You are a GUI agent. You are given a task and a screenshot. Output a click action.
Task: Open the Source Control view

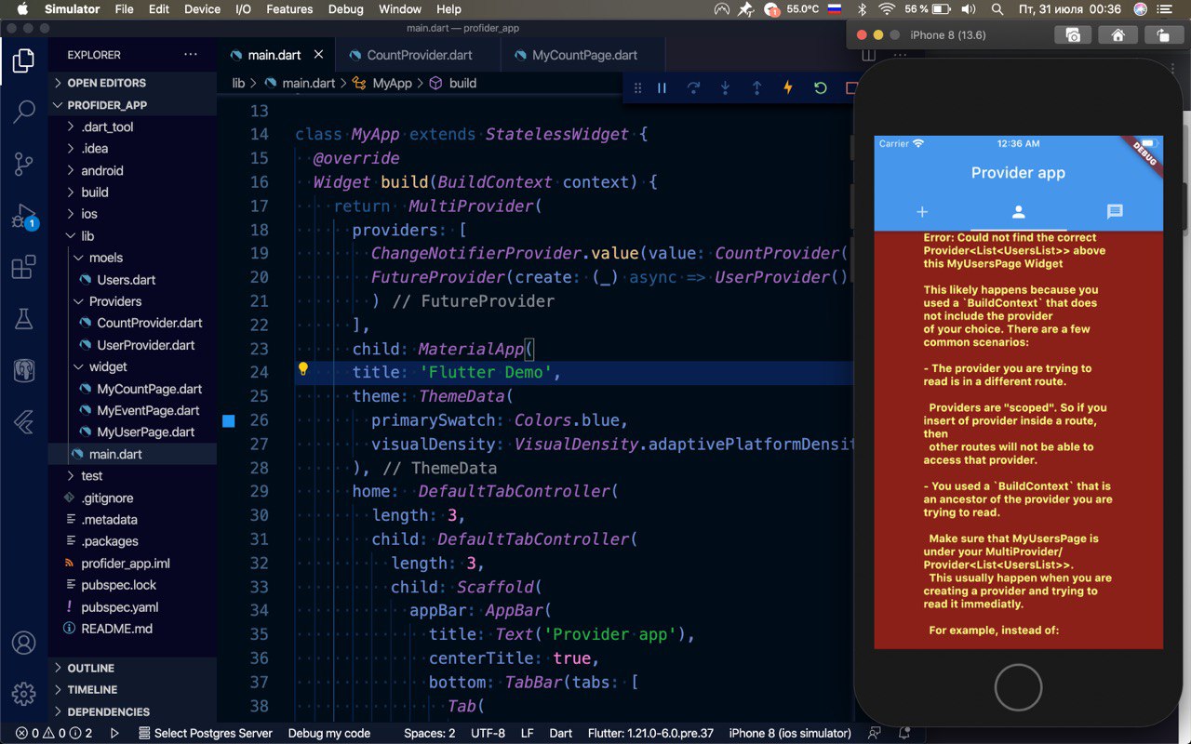[24, 165]
